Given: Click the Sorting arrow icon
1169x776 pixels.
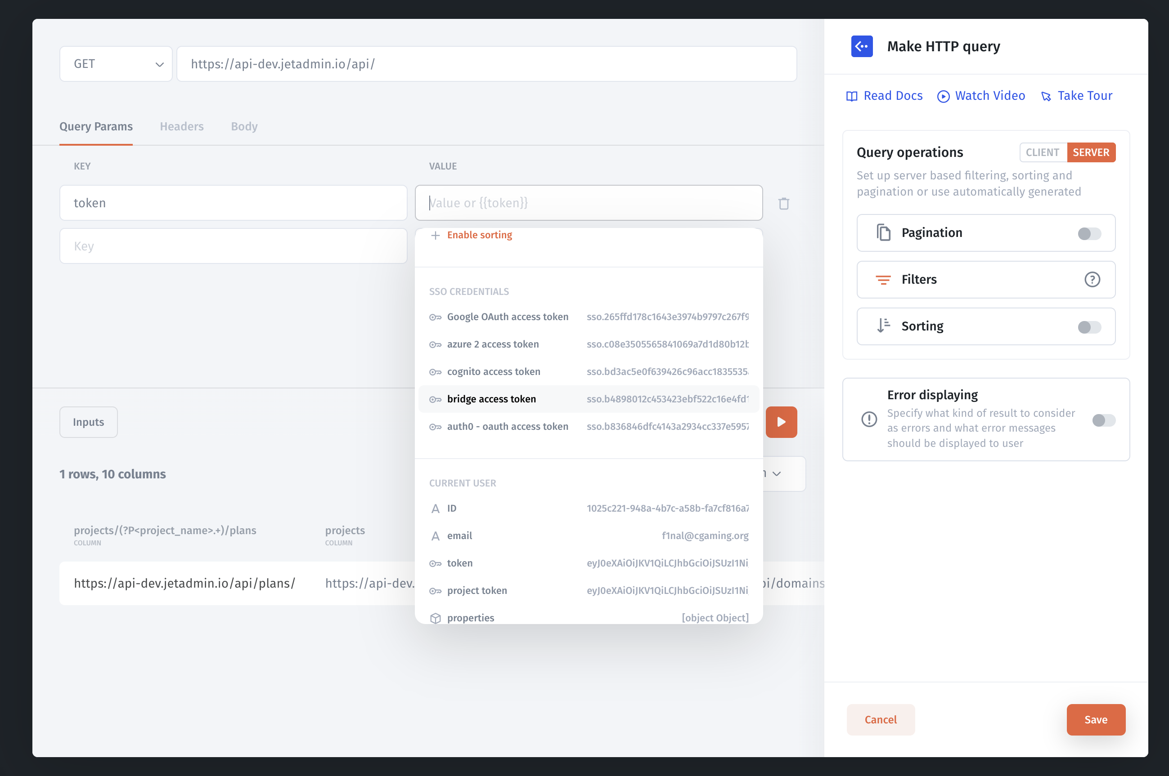Looking at the screenshot, I should click(x=883, y=326).
